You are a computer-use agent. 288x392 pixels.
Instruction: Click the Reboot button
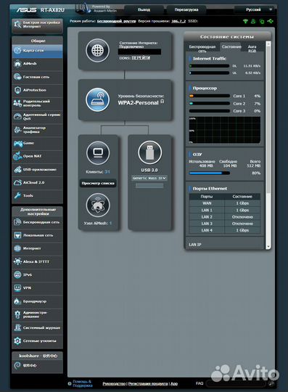(186, 9)
